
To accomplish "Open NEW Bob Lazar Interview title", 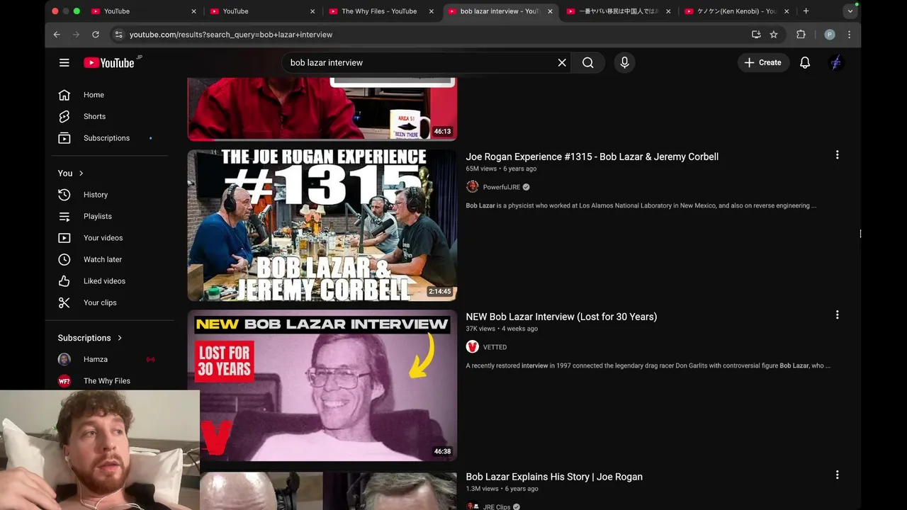I will tap(561, 317).
